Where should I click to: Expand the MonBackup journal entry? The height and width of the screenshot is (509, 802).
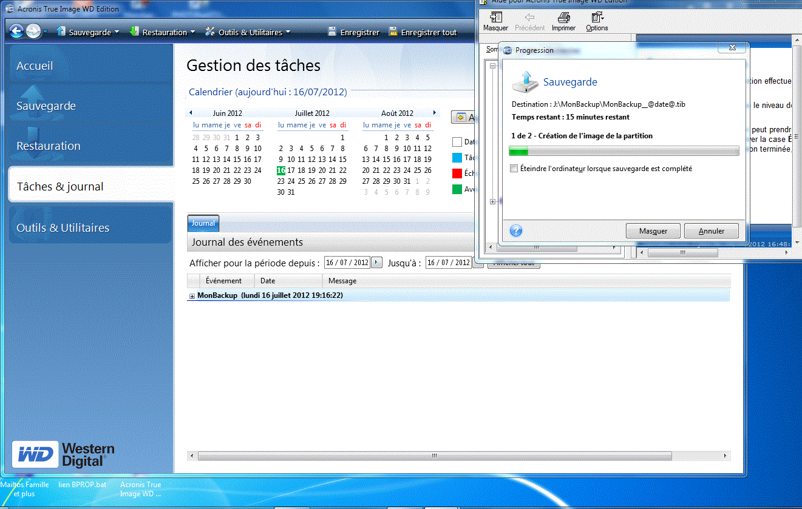coord(193,295)
